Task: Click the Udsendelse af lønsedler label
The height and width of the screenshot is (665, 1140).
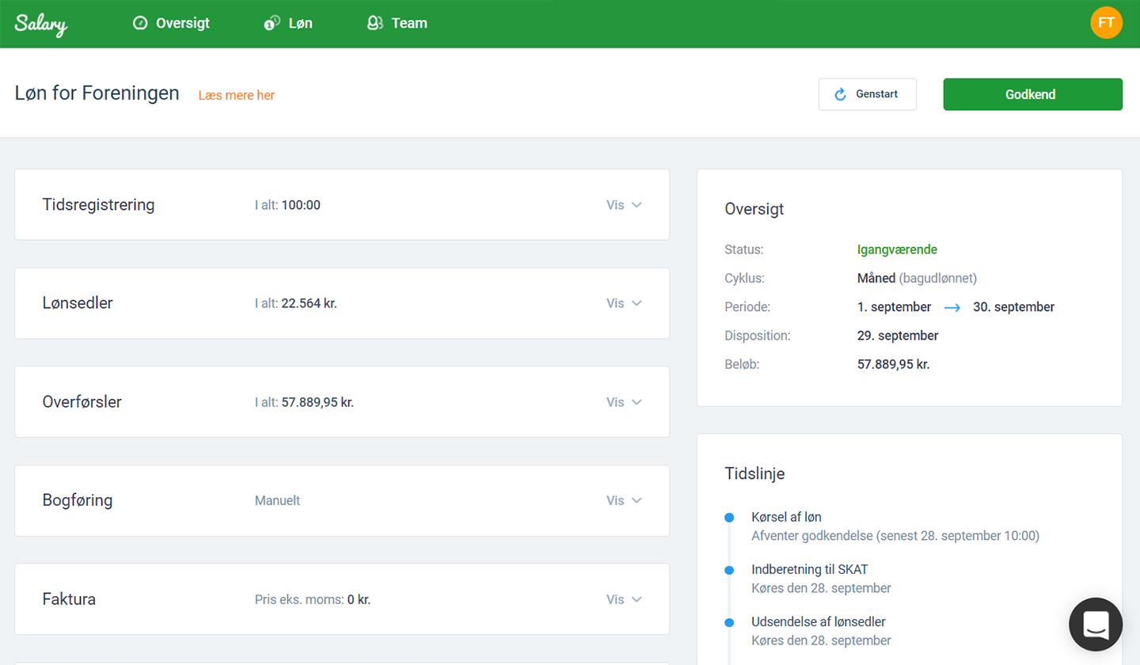Action: tap(818, 621)
